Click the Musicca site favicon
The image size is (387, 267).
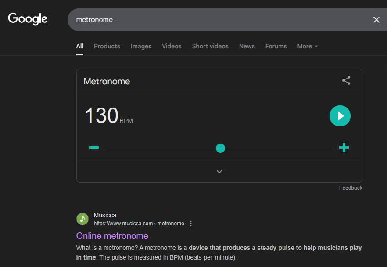coord(82,219)
